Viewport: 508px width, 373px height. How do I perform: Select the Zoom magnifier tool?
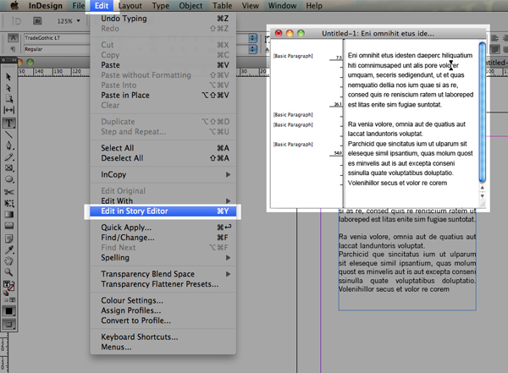tap(8, 272)
